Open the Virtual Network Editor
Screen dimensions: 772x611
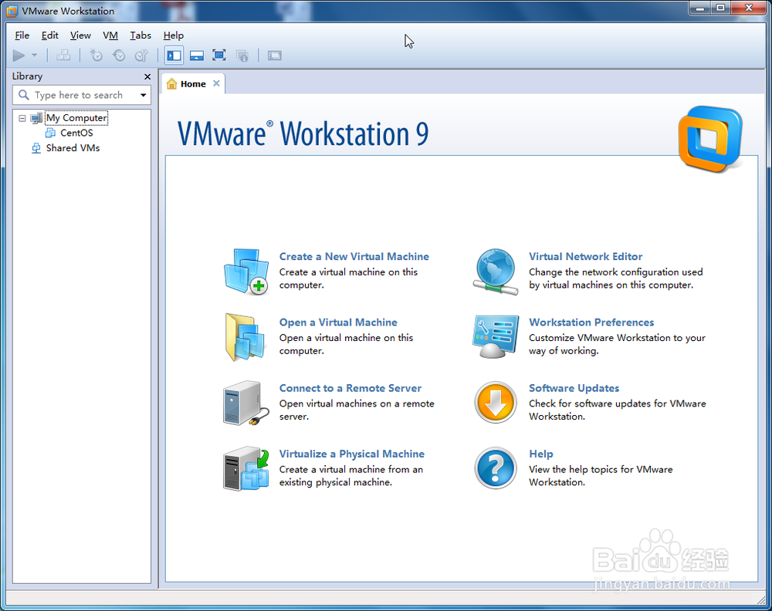pos(586,256)
